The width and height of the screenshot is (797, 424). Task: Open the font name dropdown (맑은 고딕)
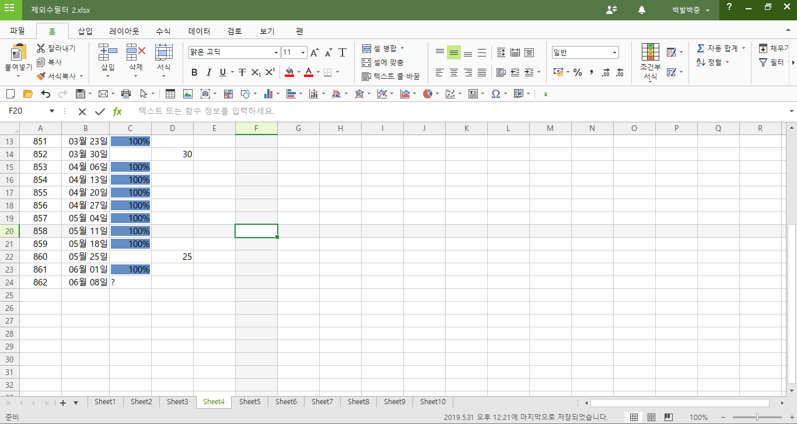point(277,53)
